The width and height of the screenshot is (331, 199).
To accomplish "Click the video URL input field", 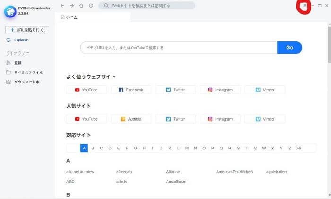I will point(179,48).
